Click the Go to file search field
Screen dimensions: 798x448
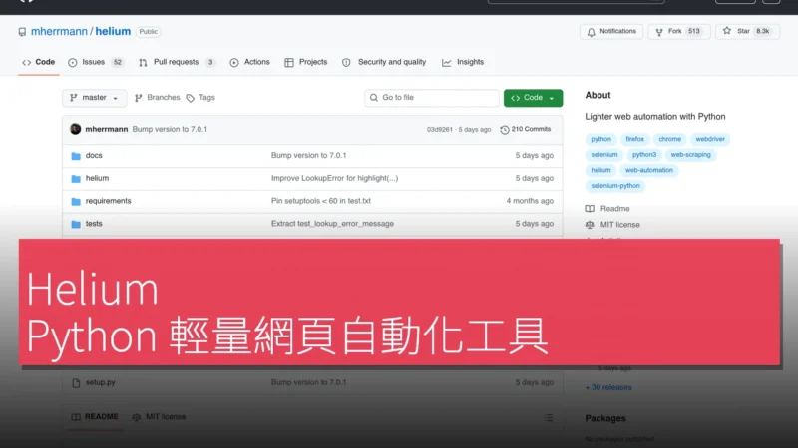pyautogui.click(x=432, y=98)
